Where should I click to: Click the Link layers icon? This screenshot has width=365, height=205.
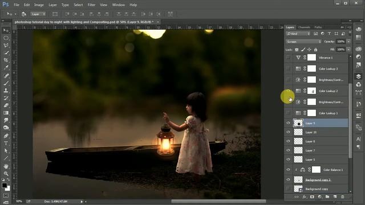(297, 197)
